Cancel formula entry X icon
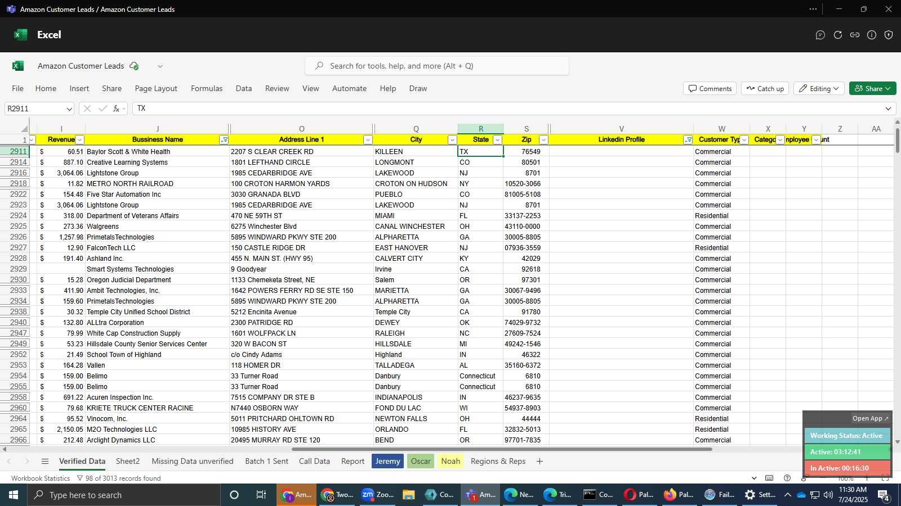Image resolution: width=901 pixels, height=506 pixels. 87,109
